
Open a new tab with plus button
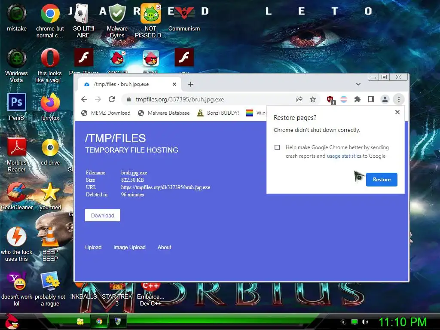click(191, 84)
